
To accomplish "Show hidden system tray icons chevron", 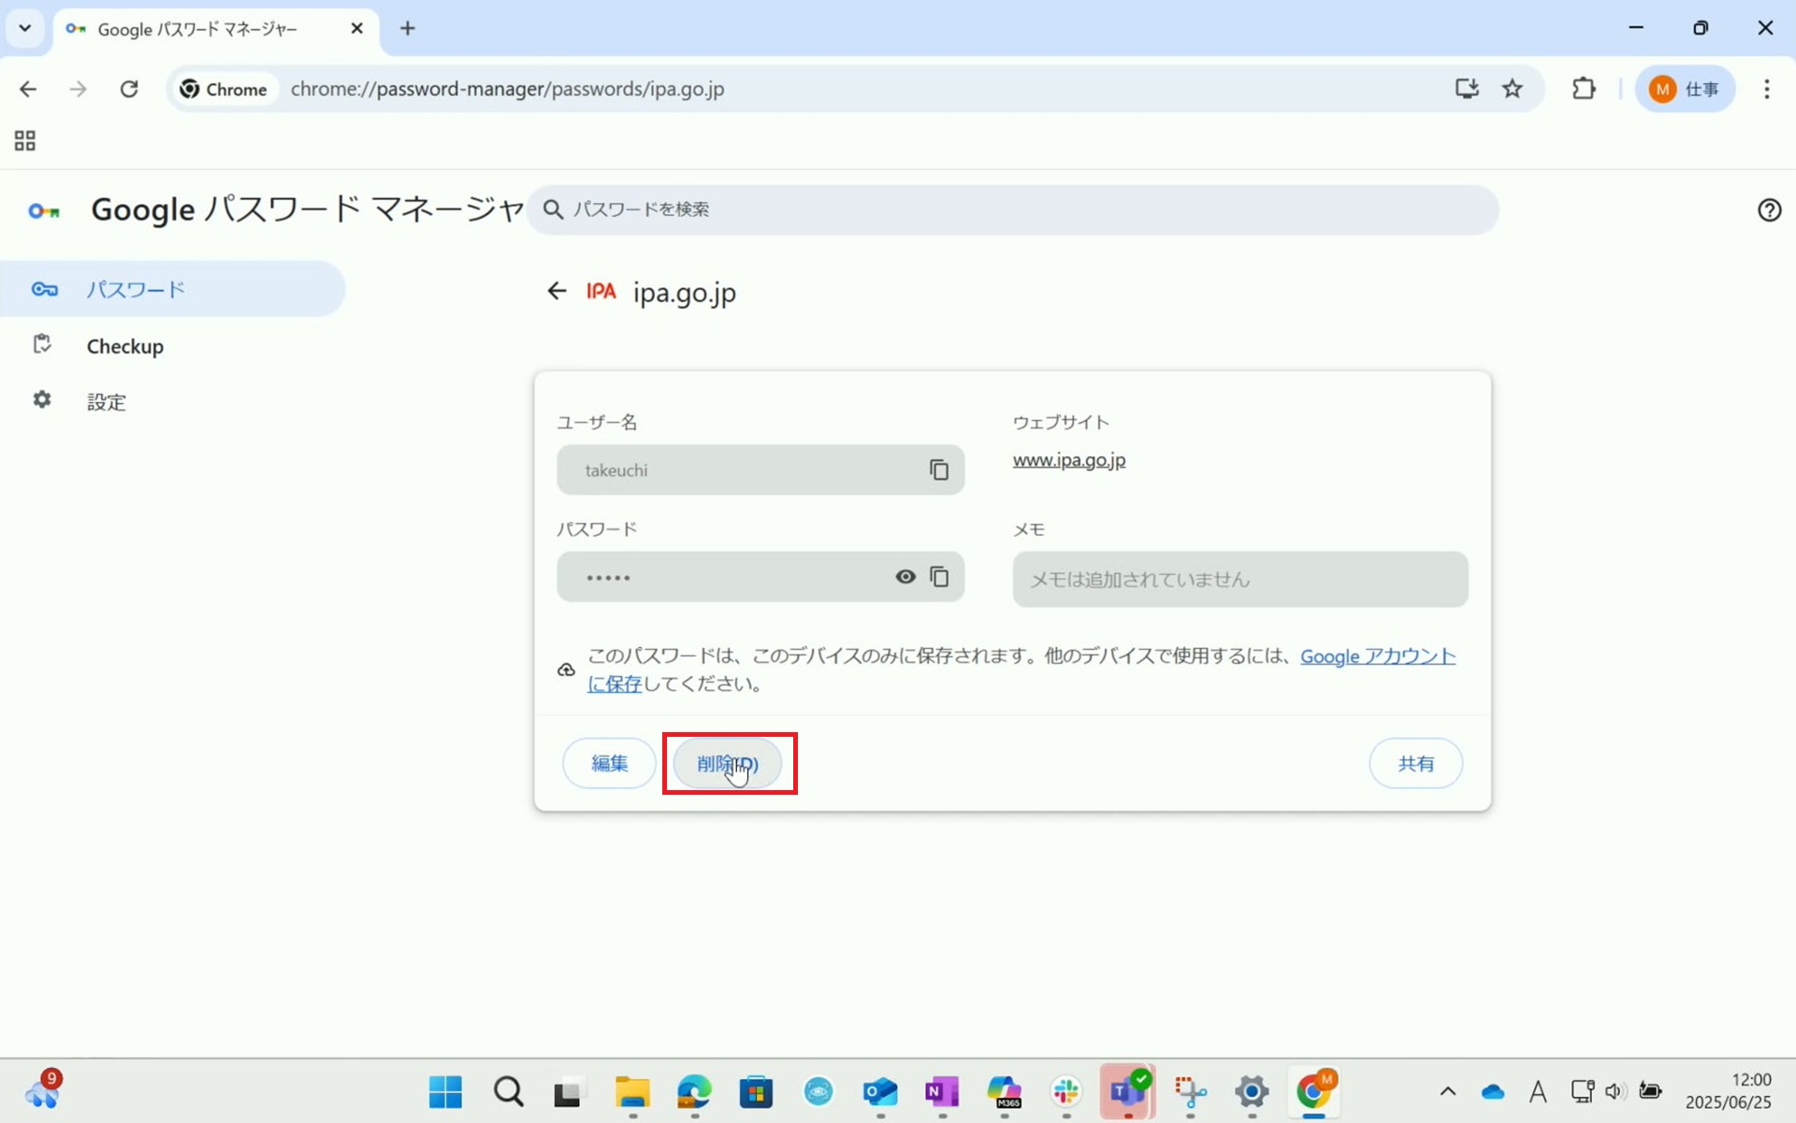I will 1447,1091.
